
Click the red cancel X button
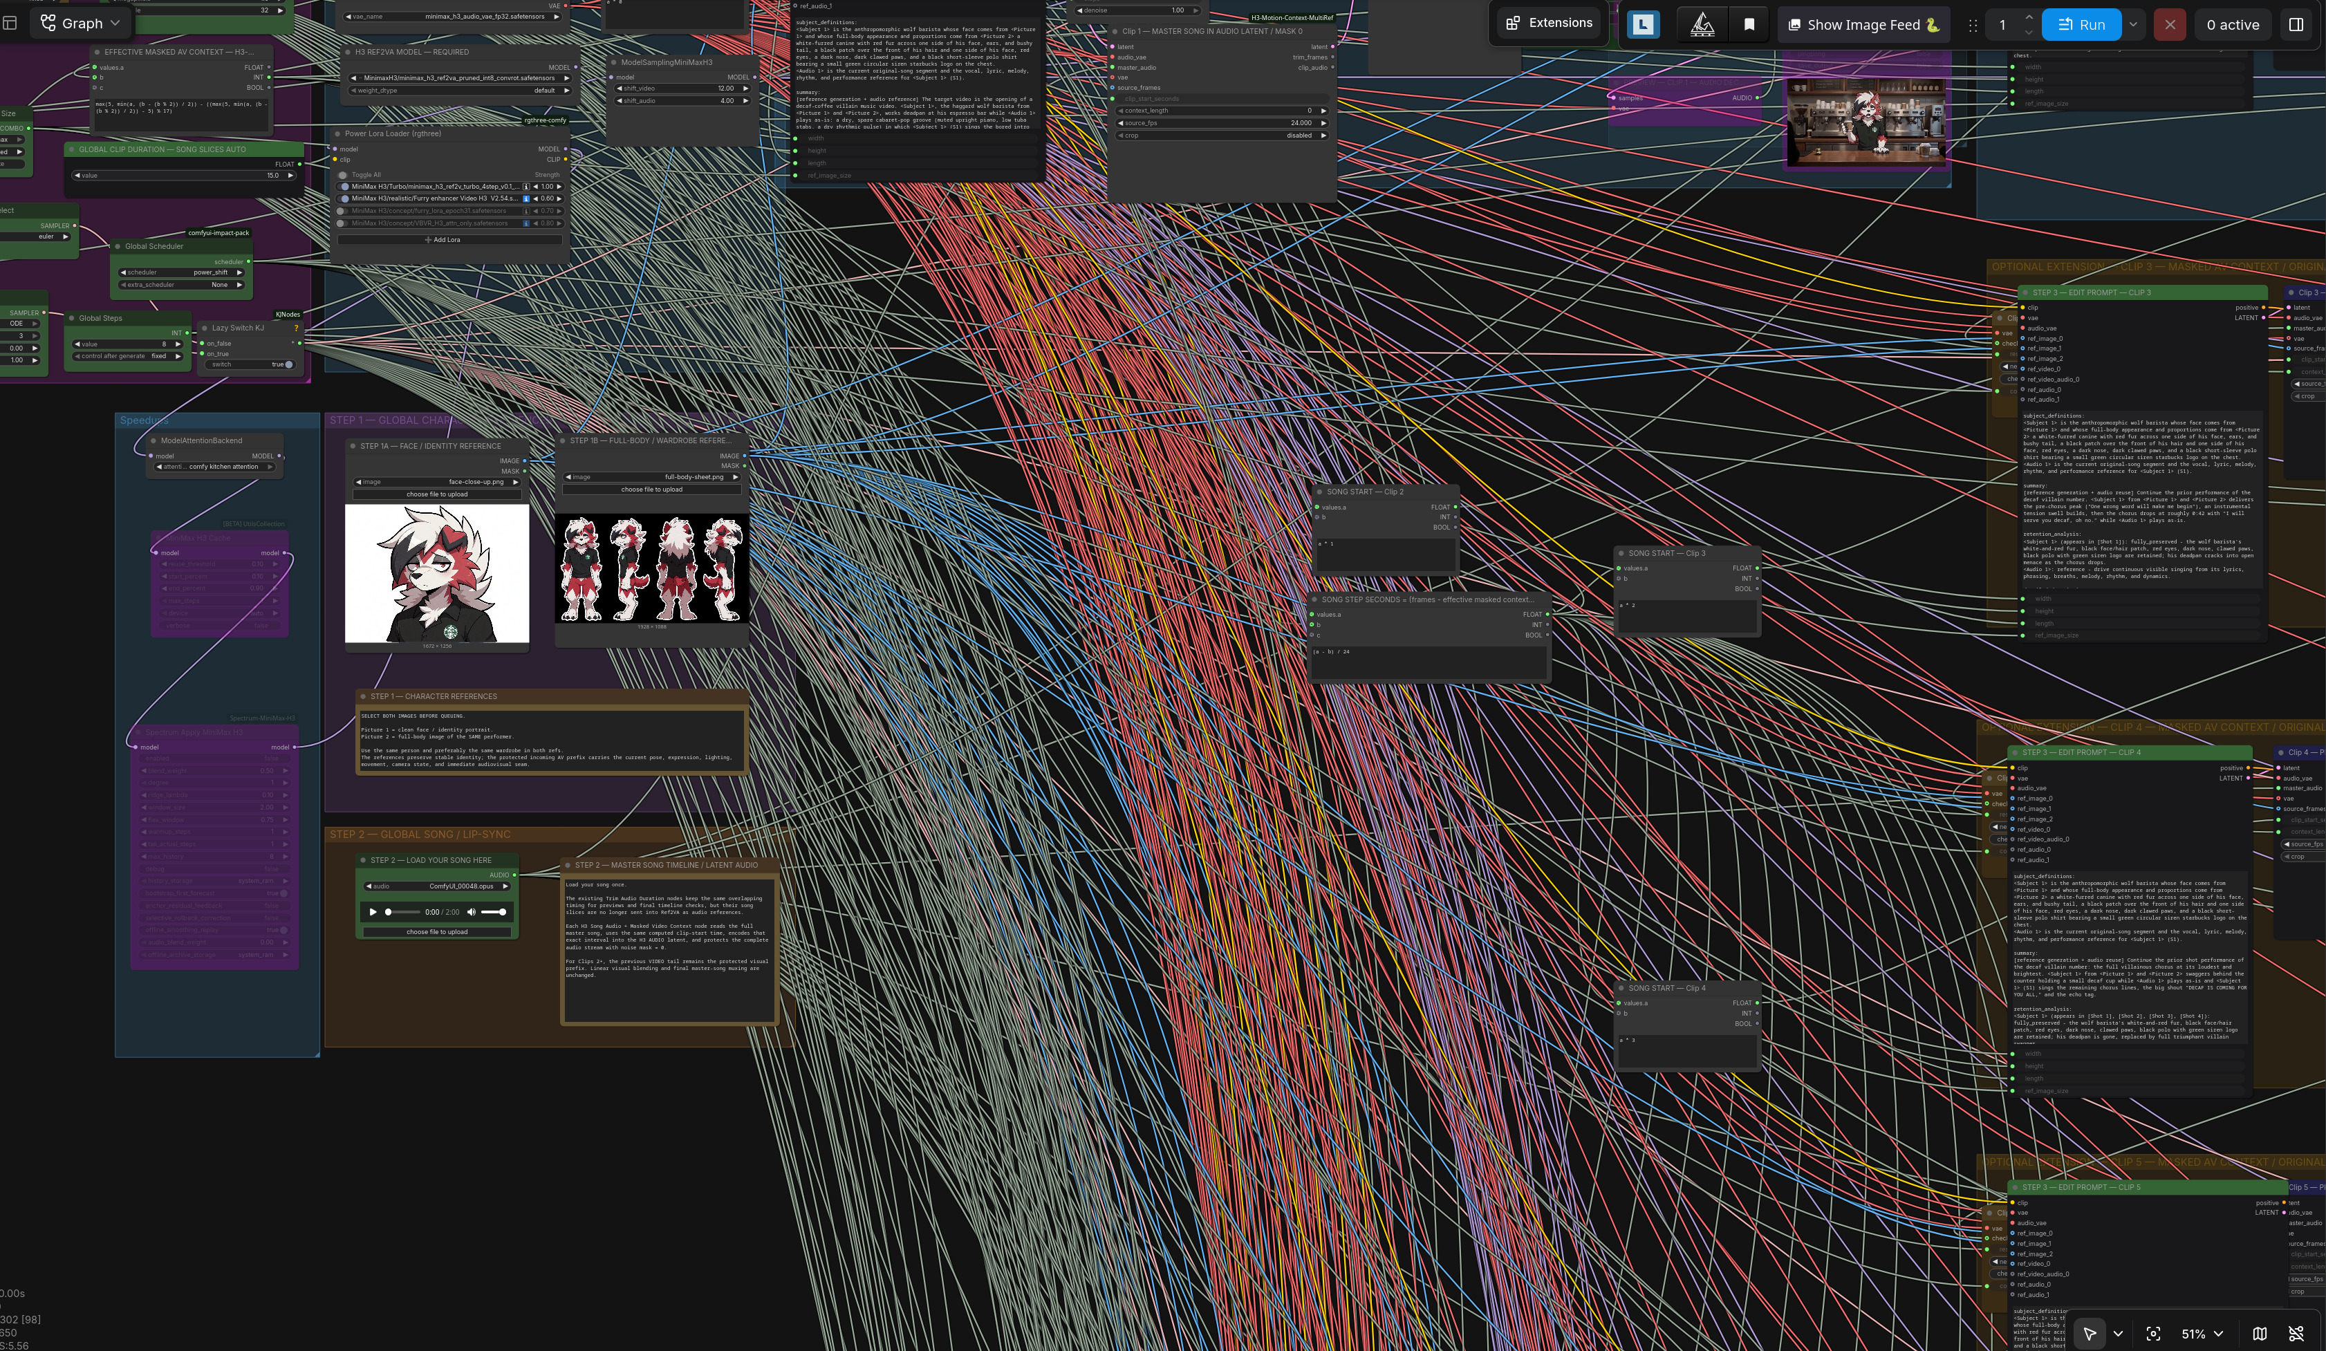(x=2170, y=25)
